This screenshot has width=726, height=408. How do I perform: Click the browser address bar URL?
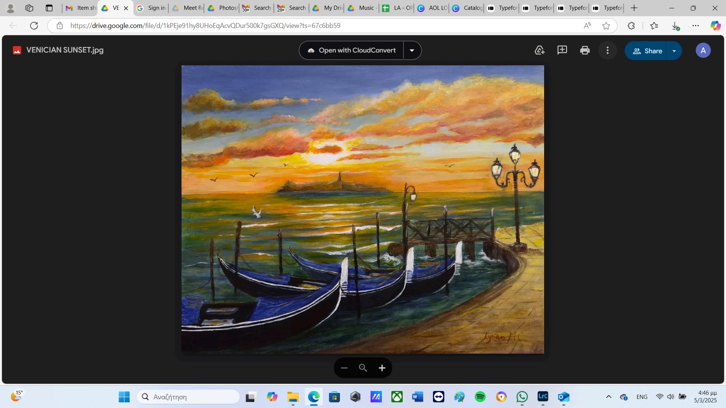click(205, 26)
